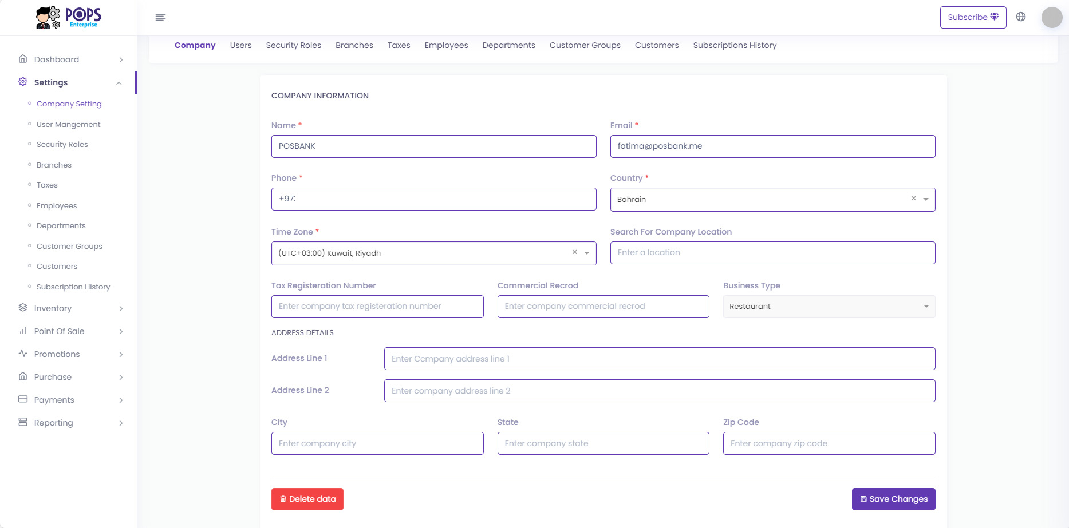The height and width of the screenshot is (528, 1069).
Task: Click the Commercial Recrod input field
Action: 603,307
